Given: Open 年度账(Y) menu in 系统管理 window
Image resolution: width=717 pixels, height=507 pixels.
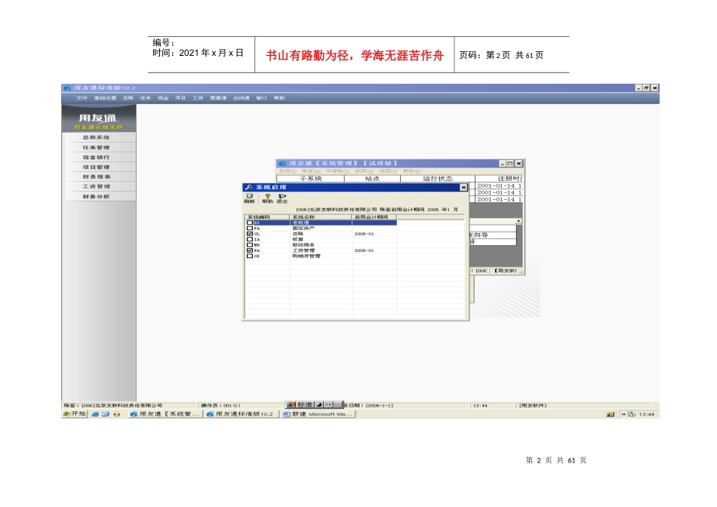Looking at the screenshot, I should (337, 171).
